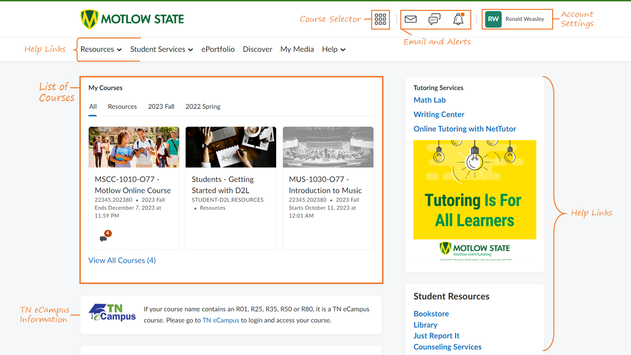Image resolution: width=631 pixels, height=355 pixels.
Task: Open the Introduction to Music course thumbnail
Action: pyautogui.click(x=328, y=147)
